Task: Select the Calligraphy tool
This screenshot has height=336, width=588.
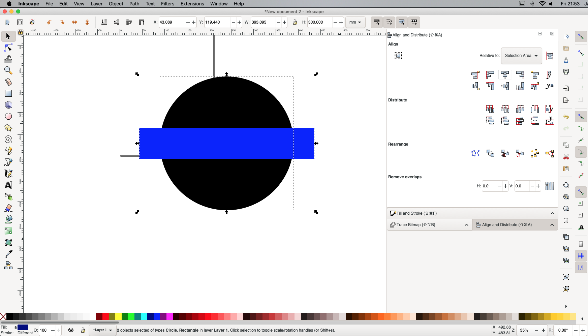Action: (x=8, y=174)
